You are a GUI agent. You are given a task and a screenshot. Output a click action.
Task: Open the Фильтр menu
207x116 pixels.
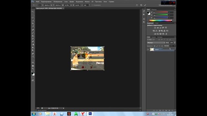pyautogui.click(x=87, y=2)
